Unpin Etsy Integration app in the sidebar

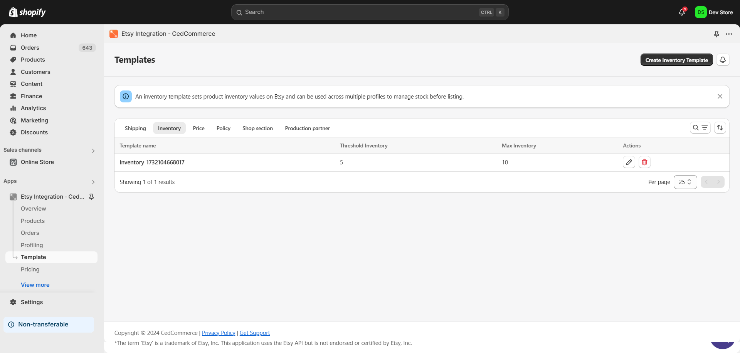click(91, 197)
